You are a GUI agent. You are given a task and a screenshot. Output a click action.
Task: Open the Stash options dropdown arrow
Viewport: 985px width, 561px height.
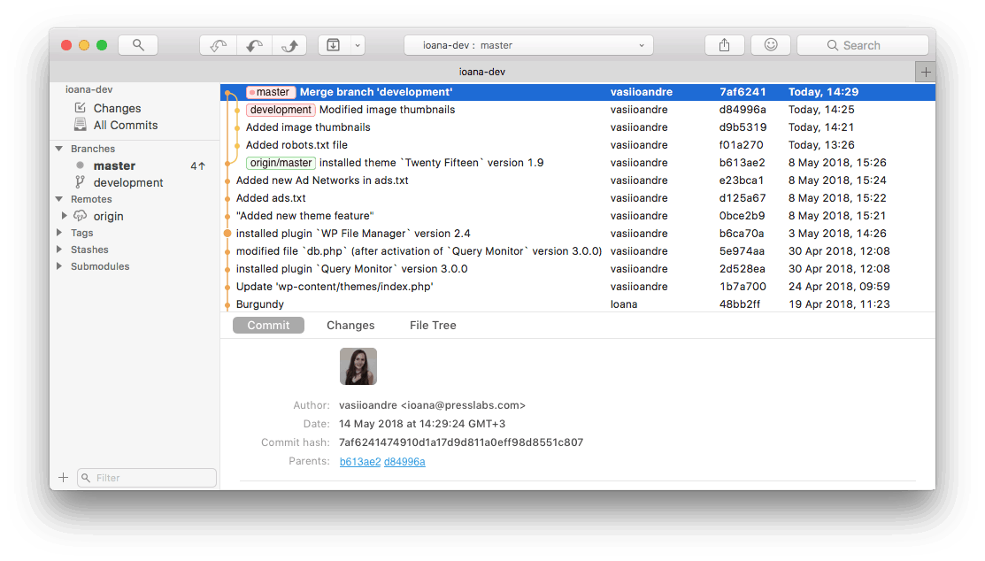[358, 45]
